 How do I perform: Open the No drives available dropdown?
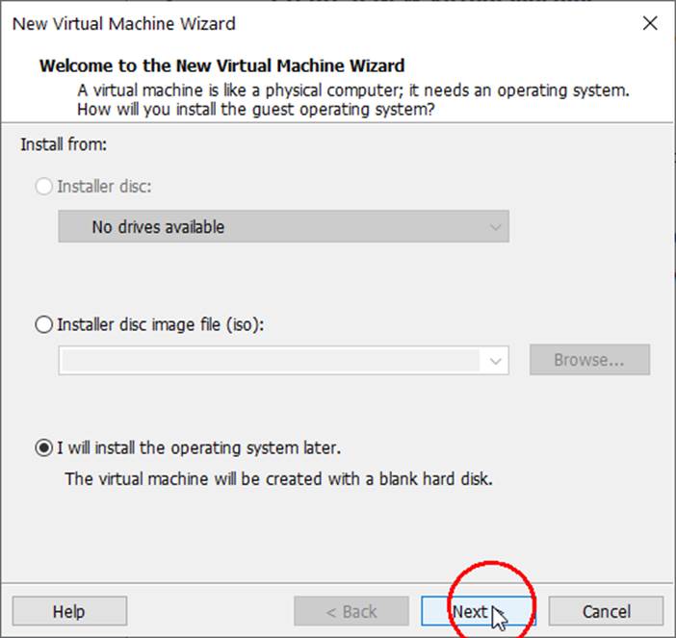point(283,227)
